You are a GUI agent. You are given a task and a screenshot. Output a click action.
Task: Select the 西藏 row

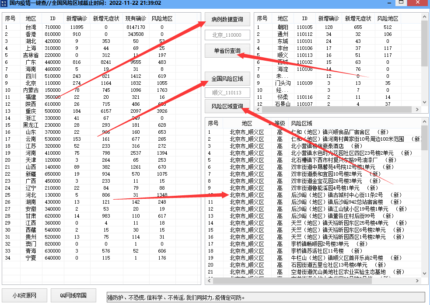point(101,230)
